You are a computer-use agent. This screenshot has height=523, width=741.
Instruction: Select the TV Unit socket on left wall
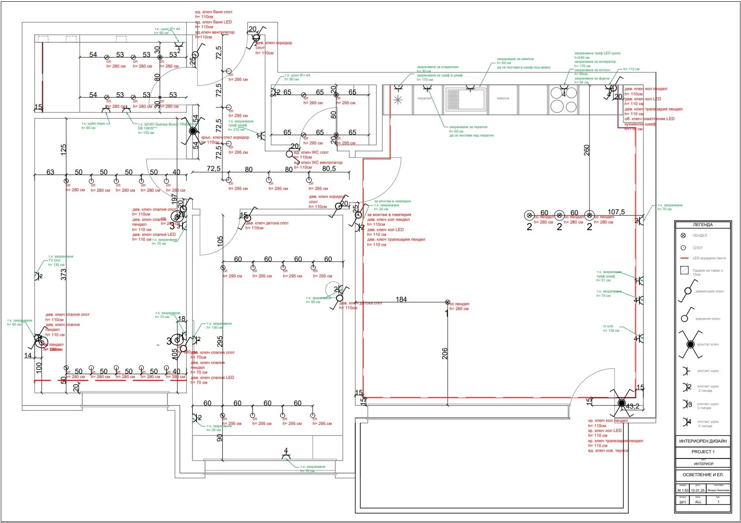click(38, 276)
